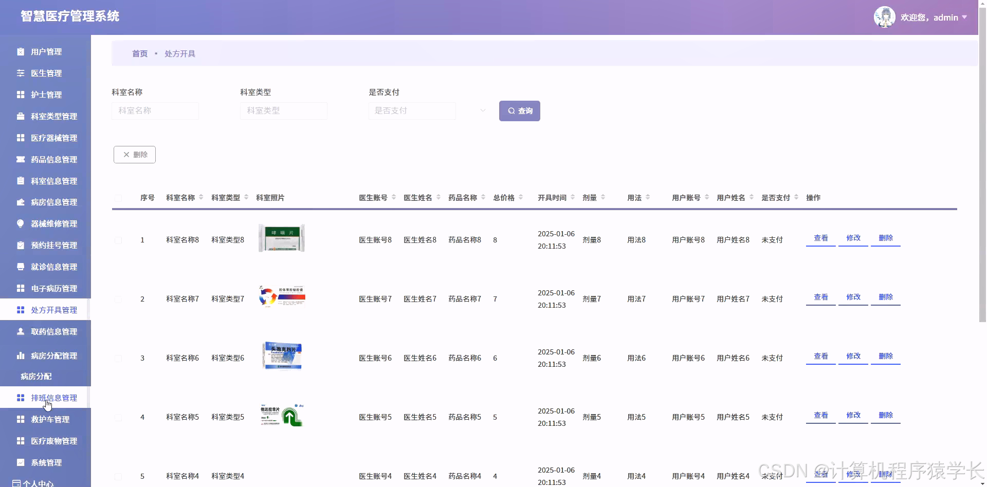The image size is (987, 487).
Task: Click the 预约挂号管理 clipboard icon
Action: pos(21,245)
